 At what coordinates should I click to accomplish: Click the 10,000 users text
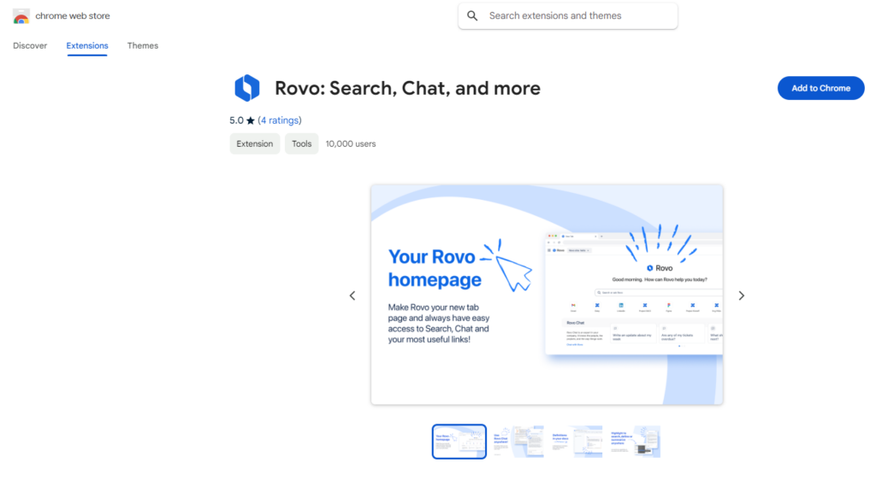351,144
